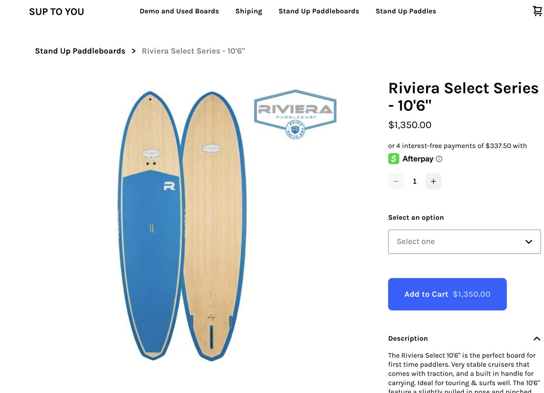The height and width of the screenshot is (393, 544).
Task: Click Stand Up Paddleboards breadcrumb link
Action: coord(80,51)
